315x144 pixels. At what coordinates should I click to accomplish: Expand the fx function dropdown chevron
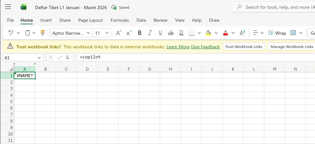tap(72, 58)
